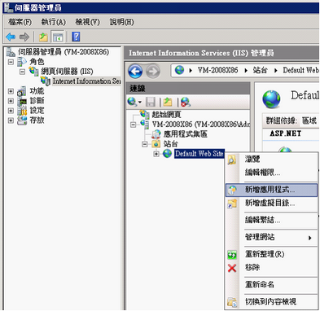Expand the 功能 tree node
Screen dimensions: 320x311
(11, 91)
